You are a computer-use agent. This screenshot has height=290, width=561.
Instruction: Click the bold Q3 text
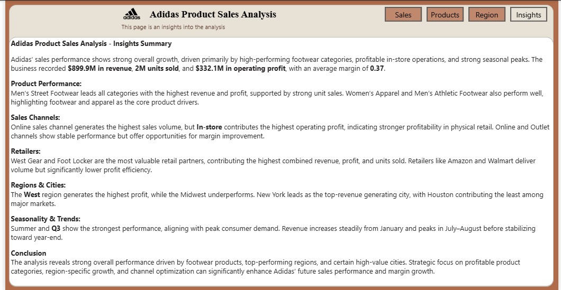point(57,229)
